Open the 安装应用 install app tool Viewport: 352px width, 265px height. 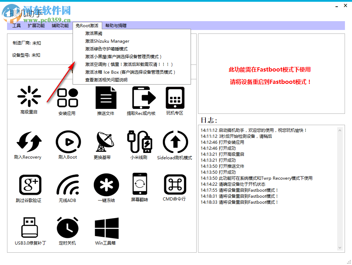pyautogui.click(x=67, y=101)
